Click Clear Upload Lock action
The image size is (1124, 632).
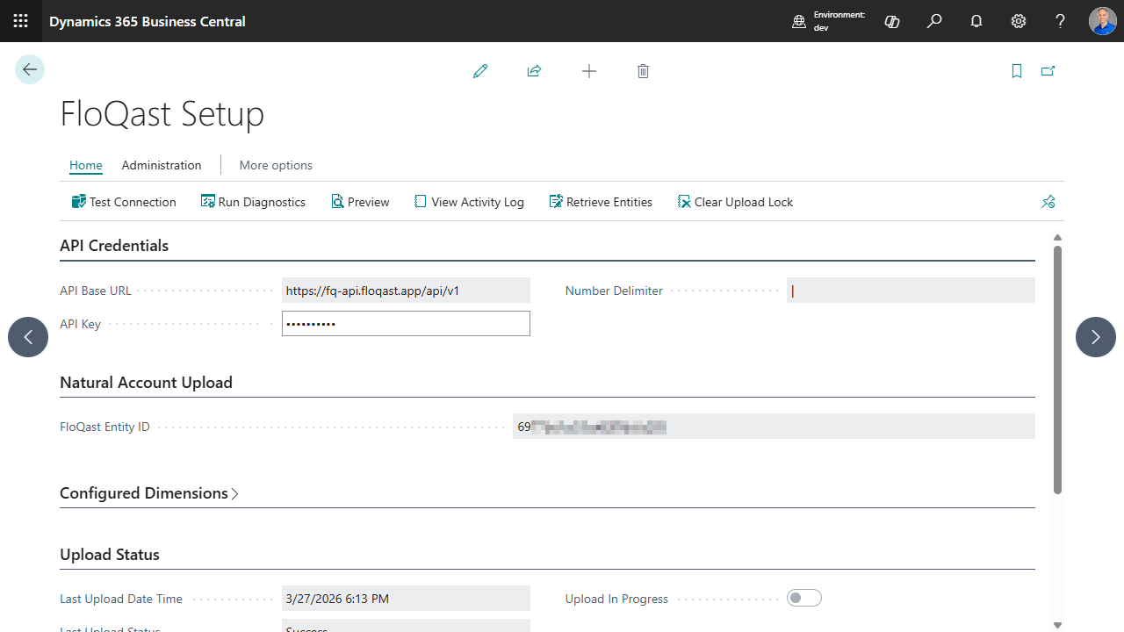tap(735, 202)
